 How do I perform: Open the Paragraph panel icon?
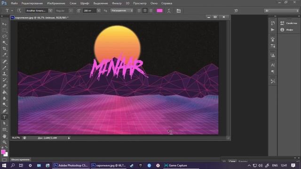pos(273,72)
